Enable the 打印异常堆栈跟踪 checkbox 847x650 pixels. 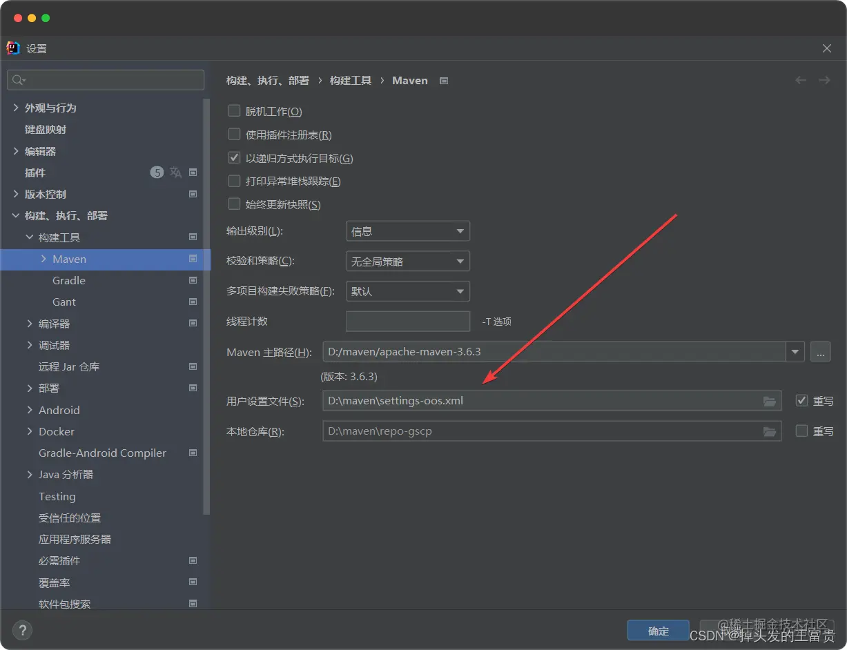click(x=234, y=181)
